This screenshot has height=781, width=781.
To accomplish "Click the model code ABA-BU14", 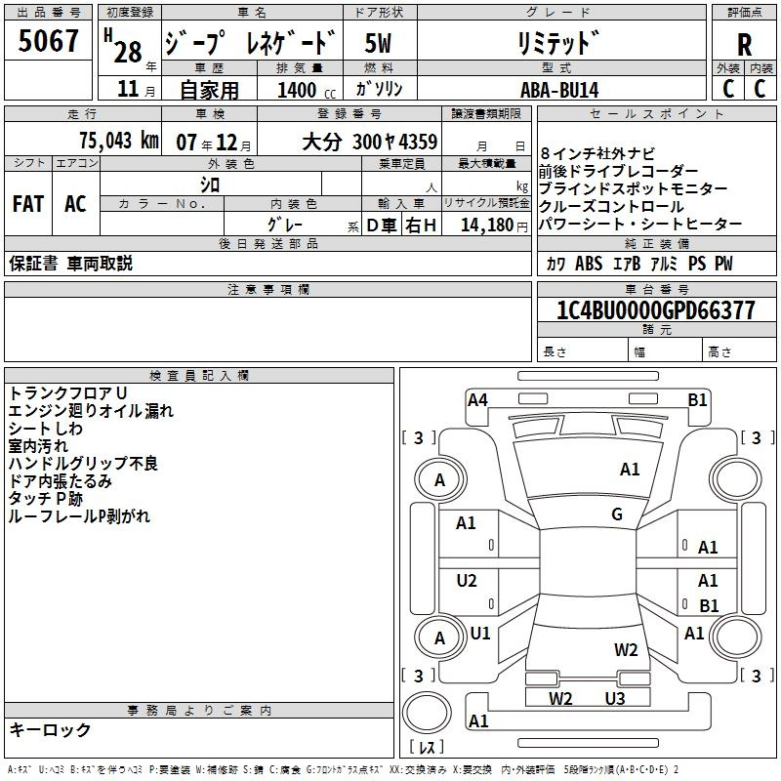I will pyautogui.click(x=559, y=90).
